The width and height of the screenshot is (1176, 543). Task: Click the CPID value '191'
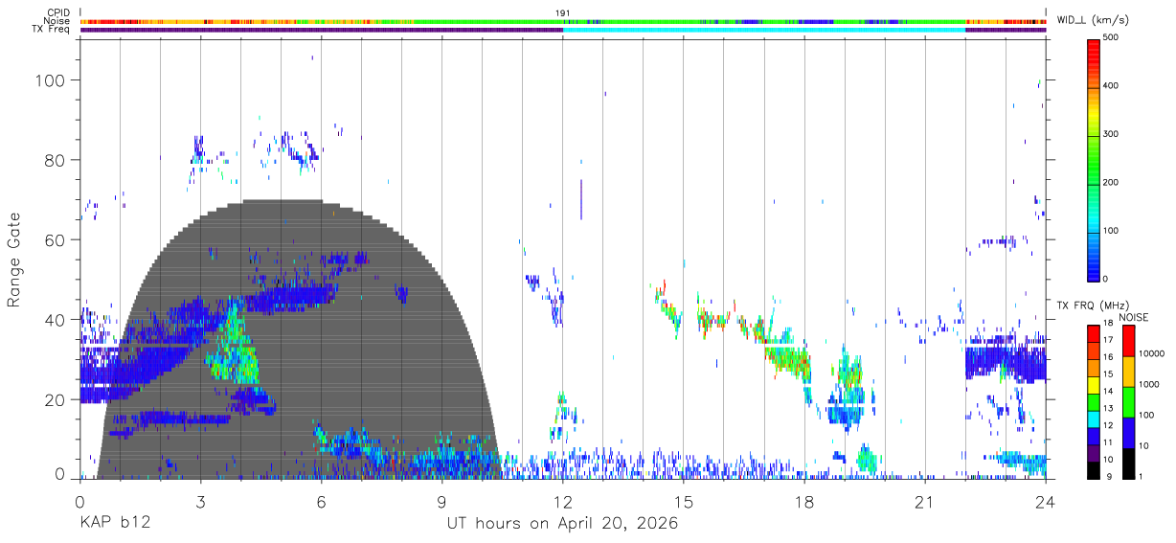point(563,12)
